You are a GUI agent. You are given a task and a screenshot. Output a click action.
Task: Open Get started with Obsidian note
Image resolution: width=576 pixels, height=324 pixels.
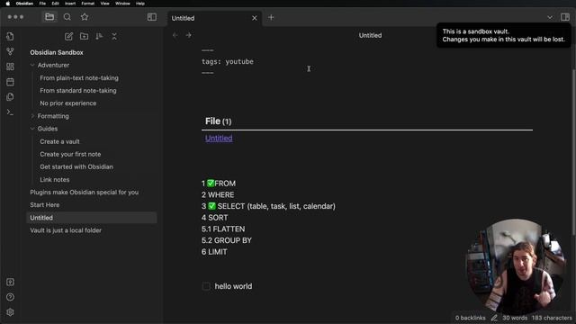tap(76, 166)
